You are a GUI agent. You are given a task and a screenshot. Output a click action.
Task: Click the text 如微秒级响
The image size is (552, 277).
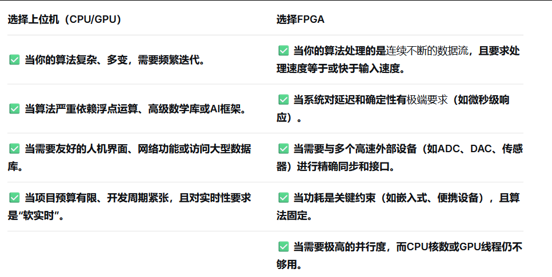[x=483, y=100]
